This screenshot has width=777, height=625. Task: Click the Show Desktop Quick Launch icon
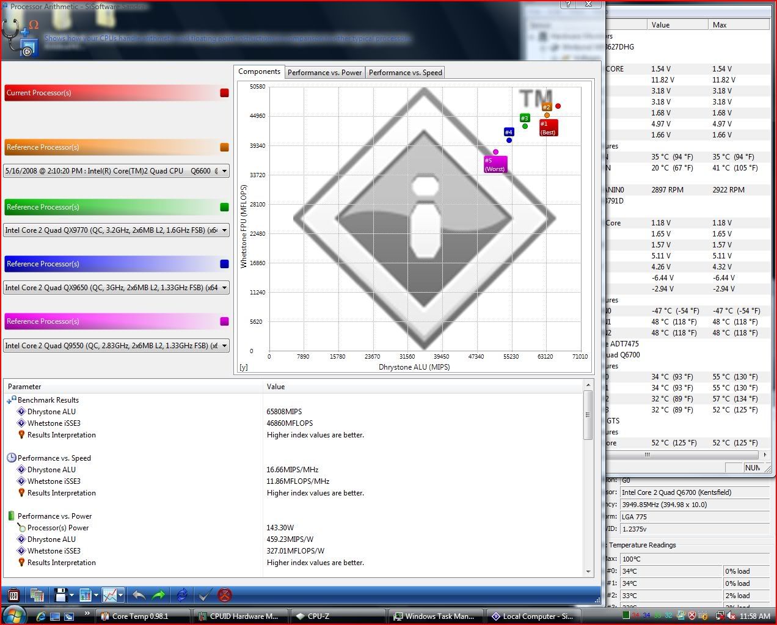pyautogui.click(x=55, y=616)
